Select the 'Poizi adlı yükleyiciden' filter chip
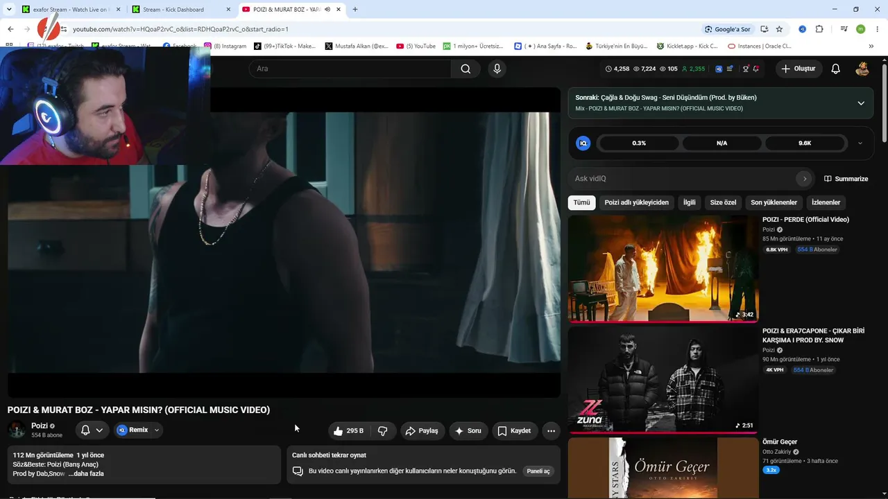The height and width of the screenshot is (499, 888). 637,202
